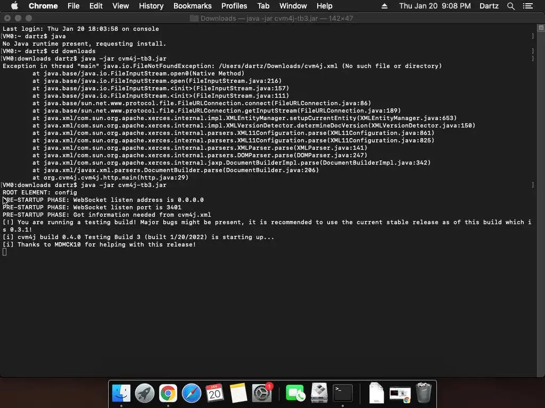This screenshot has height=408, width=545.
Task: Click 'No Java runtime present, requesting install.' line
Action: pos(85,44)
